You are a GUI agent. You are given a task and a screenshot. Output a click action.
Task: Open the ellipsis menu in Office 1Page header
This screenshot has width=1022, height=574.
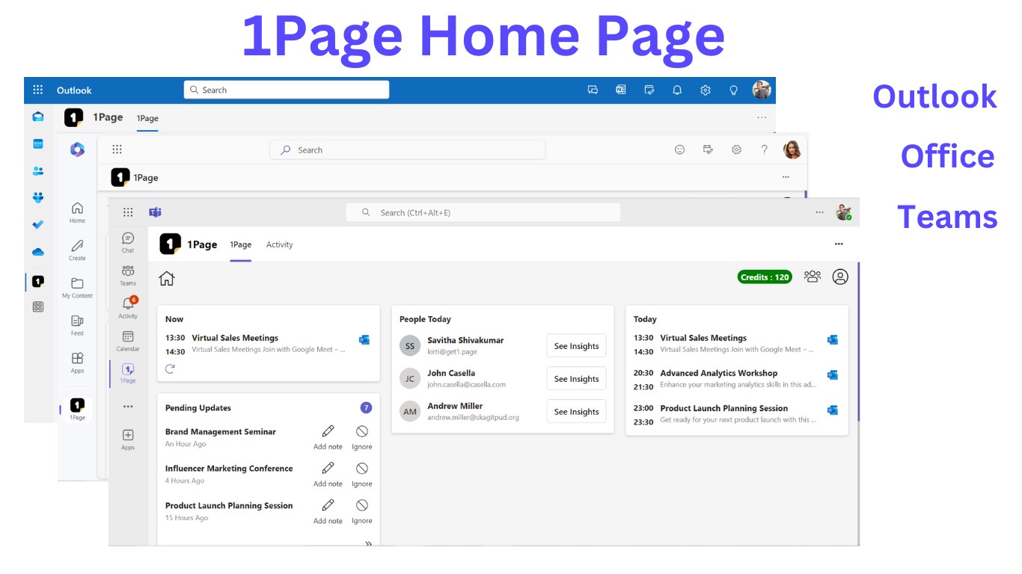pos(786,177)
